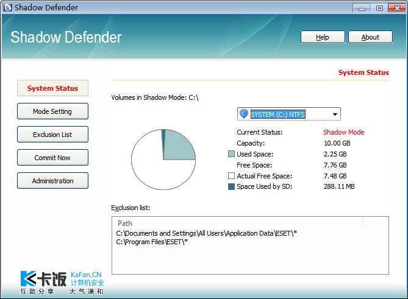Expand the SYSTEM (C:) NTFS volume dropdown
Screen dimensions: 408x299
(x=335, y=114)
